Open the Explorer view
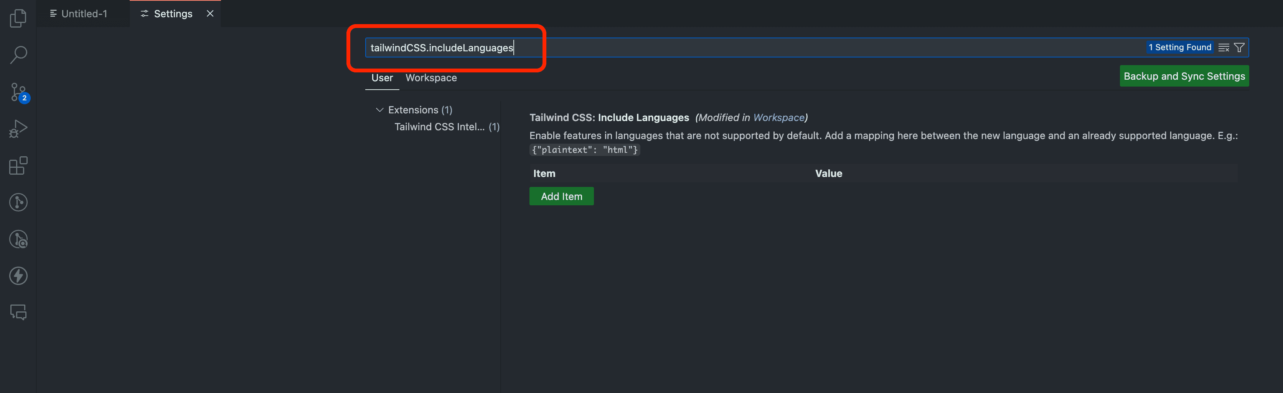The width and height of the screenshot is (1283, 393). 18,18
